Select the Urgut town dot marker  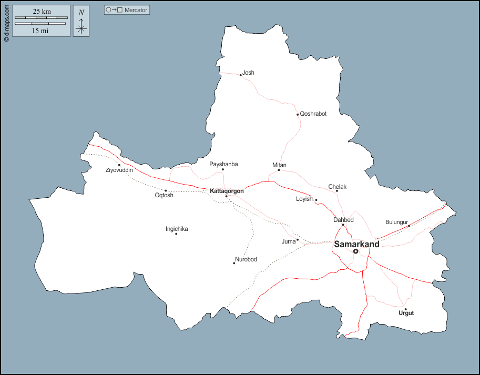click(405, 309)
